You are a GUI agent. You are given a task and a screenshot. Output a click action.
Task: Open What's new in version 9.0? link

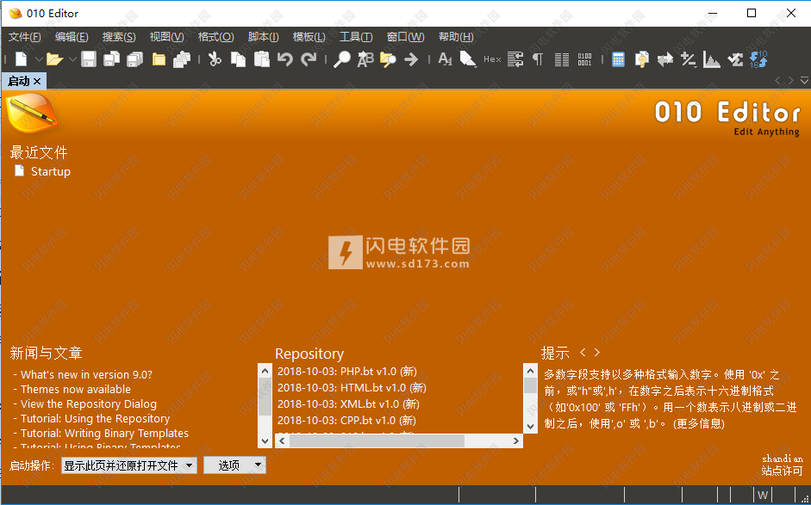coord(86,375)
